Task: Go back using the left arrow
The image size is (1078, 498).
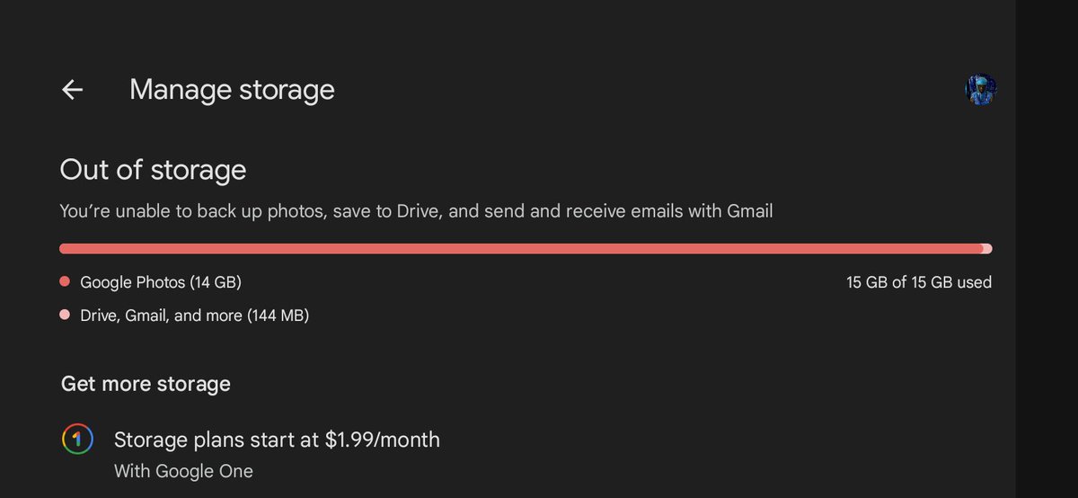Action: pos(72,90)
